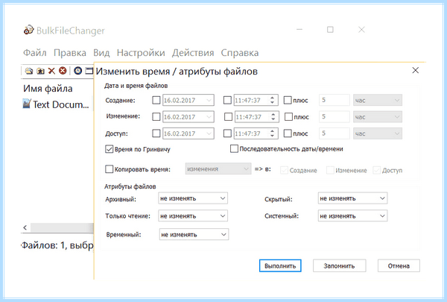
Task: Open the Действия menu
Action: (193, 53)
